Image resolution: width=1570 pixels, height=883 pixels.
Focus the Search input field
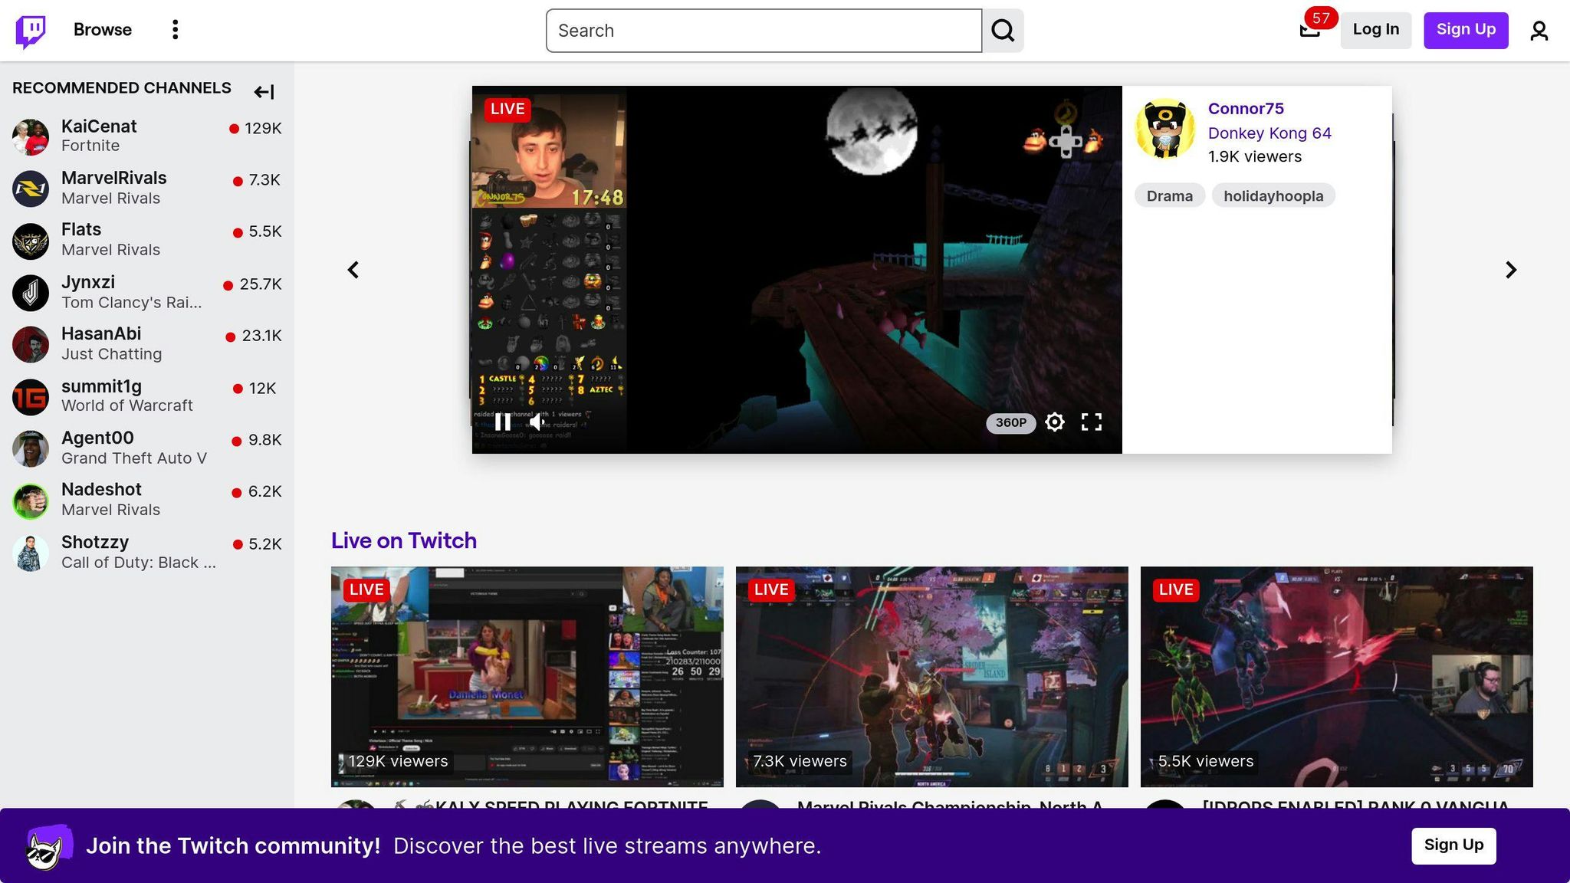pyautogui.click(x=764, y=31)
